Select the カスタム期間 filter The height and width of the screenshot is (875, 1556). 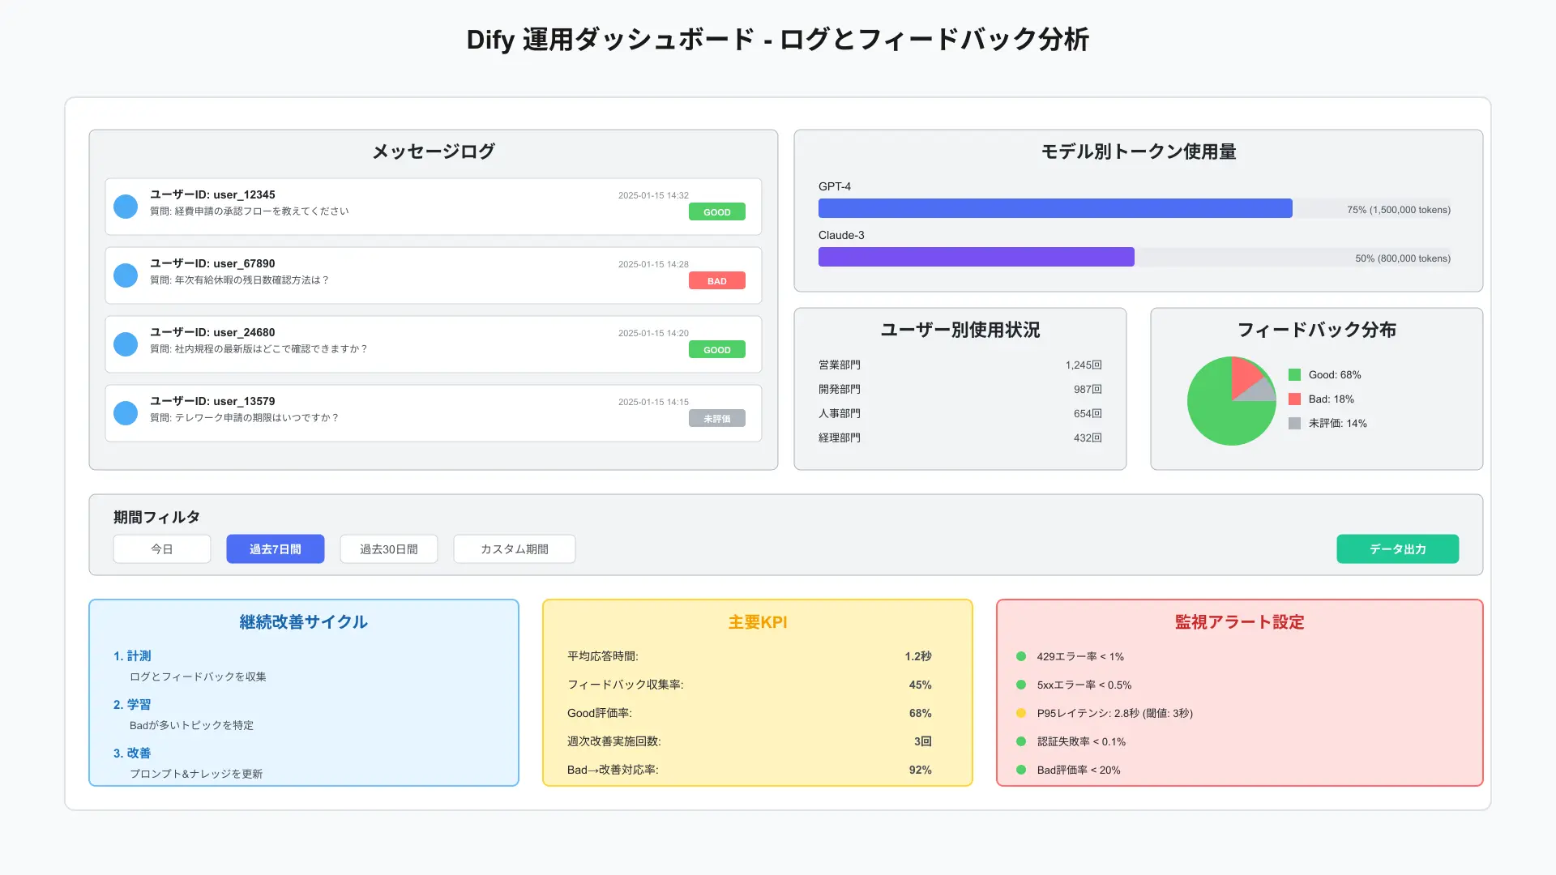515,549
